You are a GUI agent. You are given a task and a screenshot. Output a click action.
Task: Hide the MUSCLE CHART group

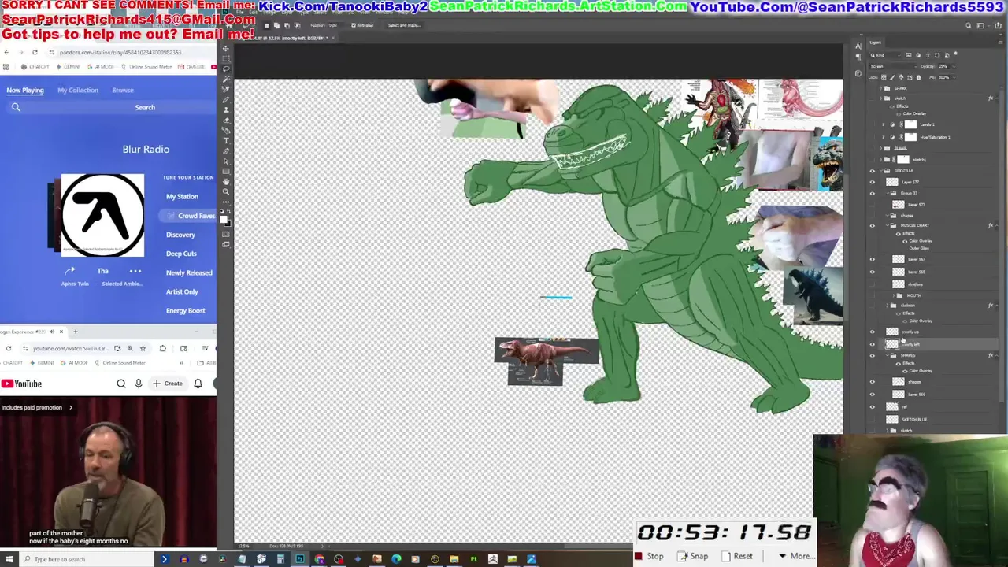point(872,226)
